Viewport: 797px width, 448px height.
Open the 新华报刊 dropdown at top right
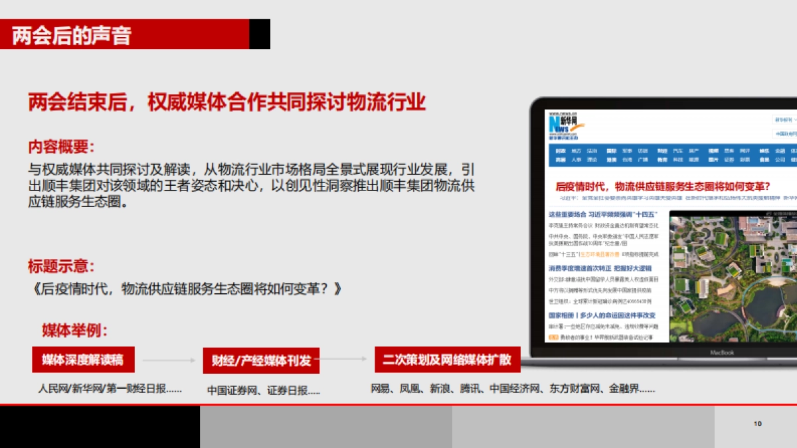coord(783,119)
